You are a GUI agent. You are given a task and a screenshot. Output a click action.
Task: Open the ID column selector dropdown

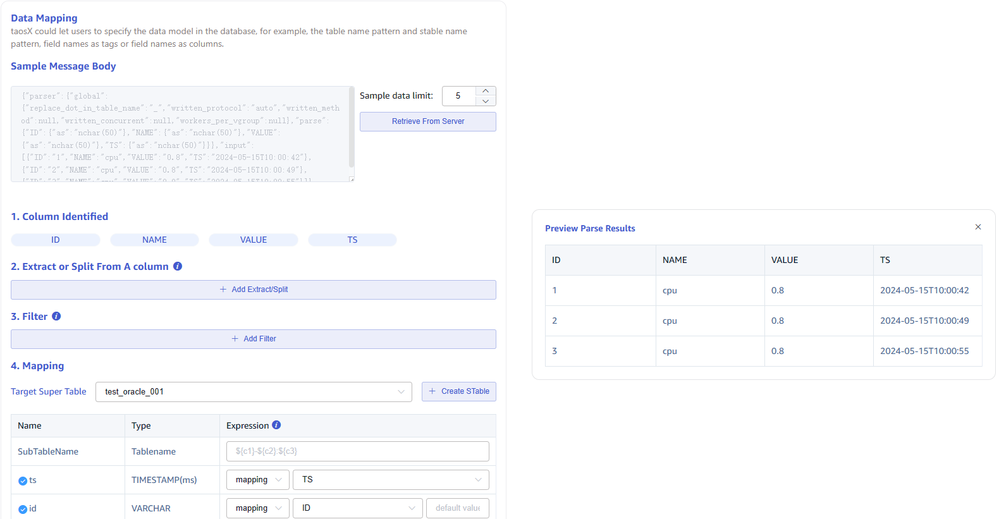(x=357, y=508)
